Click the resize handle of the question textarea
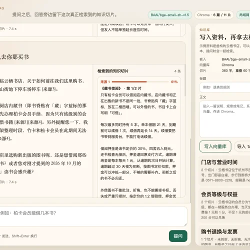This screenshot has width=250, height=250. tap(185, 224)
